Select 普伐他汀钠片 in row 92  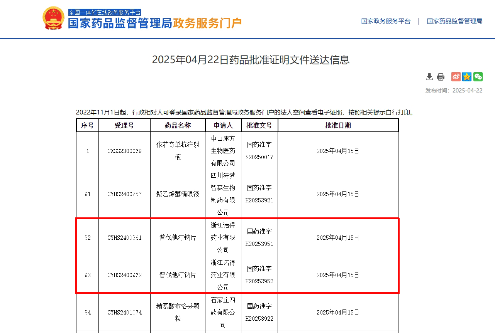point(178,238)
